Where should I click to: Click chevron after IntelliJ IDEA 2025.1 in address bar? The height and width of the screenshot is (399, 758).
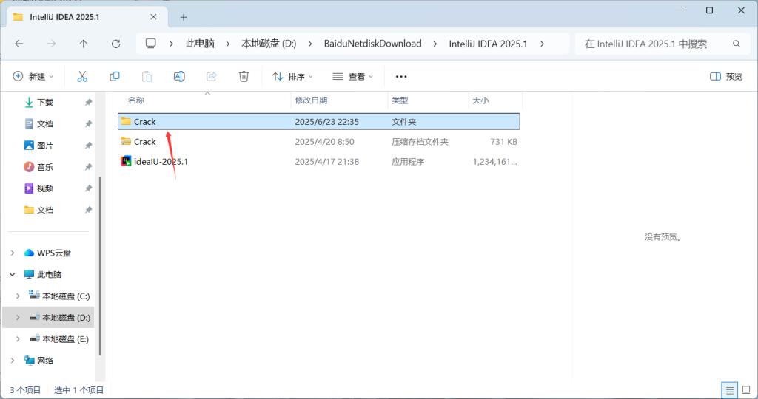[542, 44]
